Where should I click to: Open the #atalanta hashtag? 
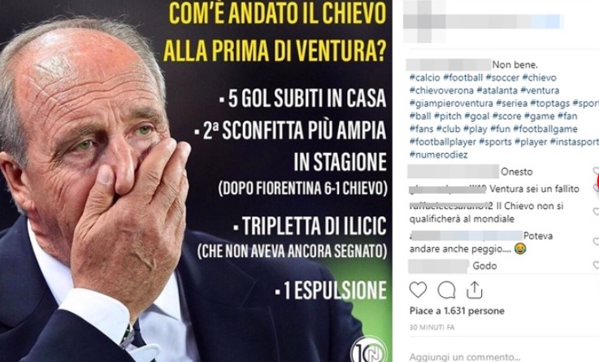tap(497, 90)
